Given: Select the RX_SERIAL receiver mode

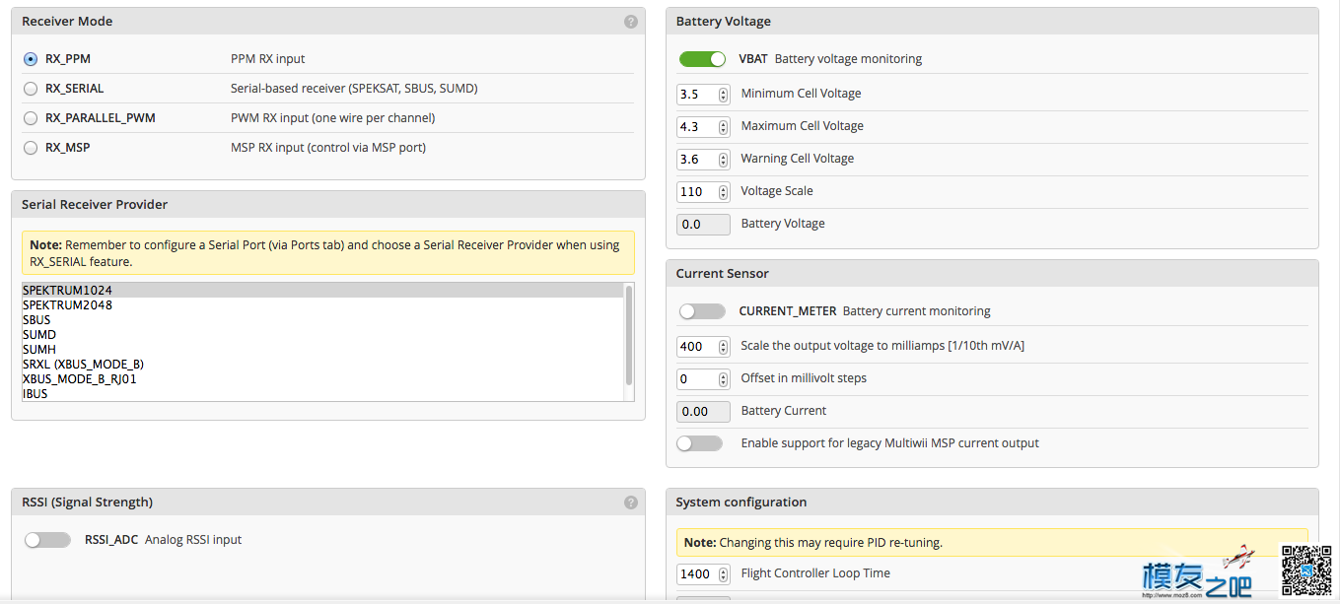Looking at the screenshot, I should coord(31,89).
